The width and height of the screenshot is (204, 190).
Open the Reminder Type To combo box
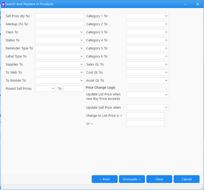point(60,48)
